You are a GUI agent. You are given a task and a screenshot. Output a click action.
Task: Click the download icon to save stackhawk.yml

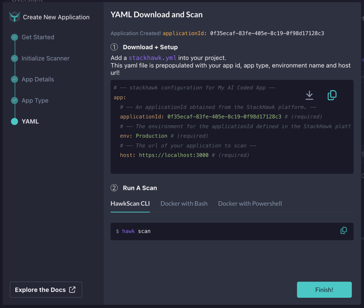309,95
